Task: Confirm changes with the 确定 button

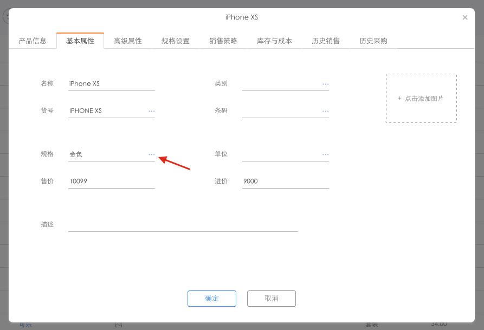Action: click(x=212, y=299)
